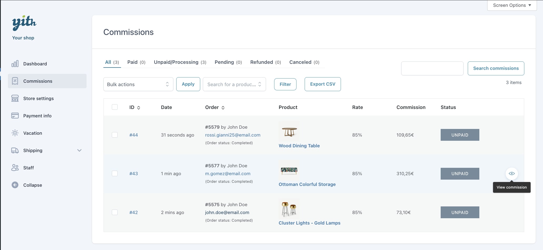Click the Payment info card icon
Image resolution: width=543 pixels, height=250 pixels.
click(x=15, y=116)
